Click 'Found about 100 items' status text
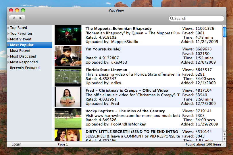 coord(203,144)
